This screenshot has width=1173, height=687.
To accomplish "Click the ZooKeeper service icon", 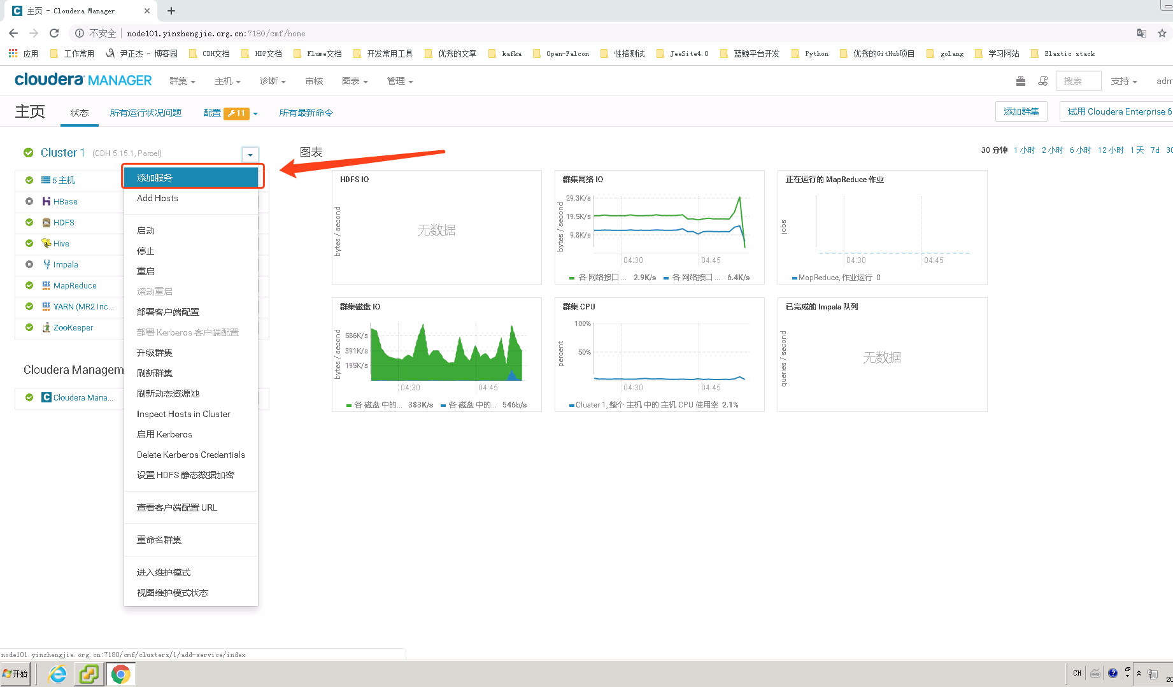I will click(46, 327).
